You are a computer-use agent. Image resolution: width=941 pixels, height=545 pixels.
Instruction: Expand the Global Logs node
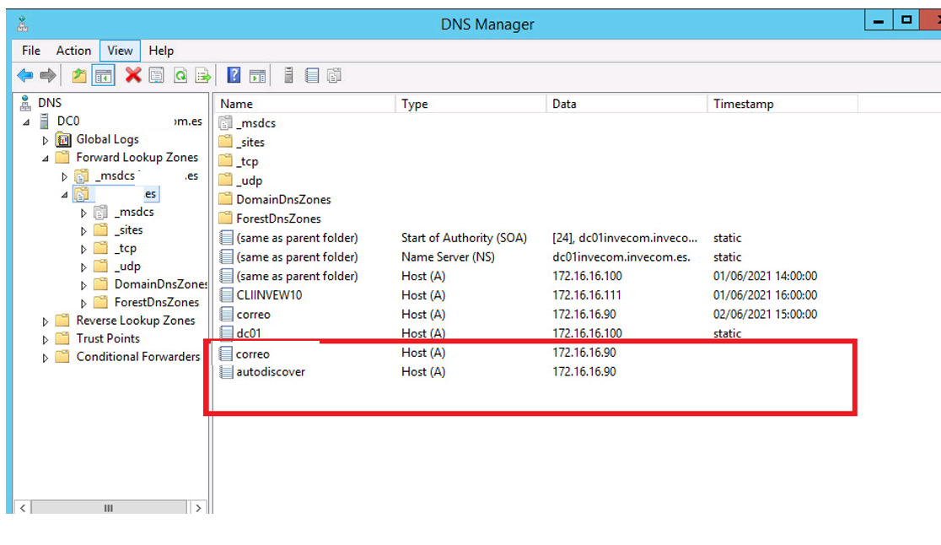point(45,140)
